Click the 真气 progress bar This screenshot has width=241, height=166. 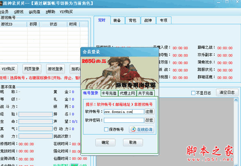tap(36, 129)
